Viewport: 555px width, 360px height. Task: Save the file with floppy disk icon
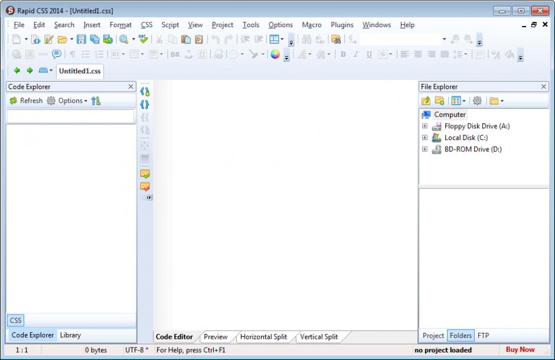pyautogui.click(x=81, y=39)
